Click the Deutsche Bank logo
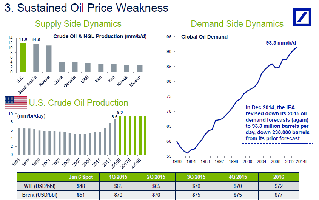 (302, 17)
